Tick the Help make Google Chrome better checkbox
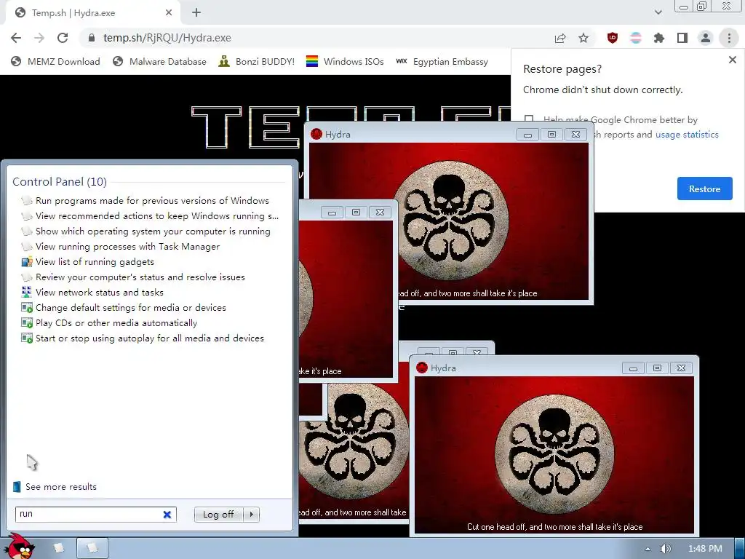Image resolution: width=745 pixels, height=559 pixels. click(529, 119)
